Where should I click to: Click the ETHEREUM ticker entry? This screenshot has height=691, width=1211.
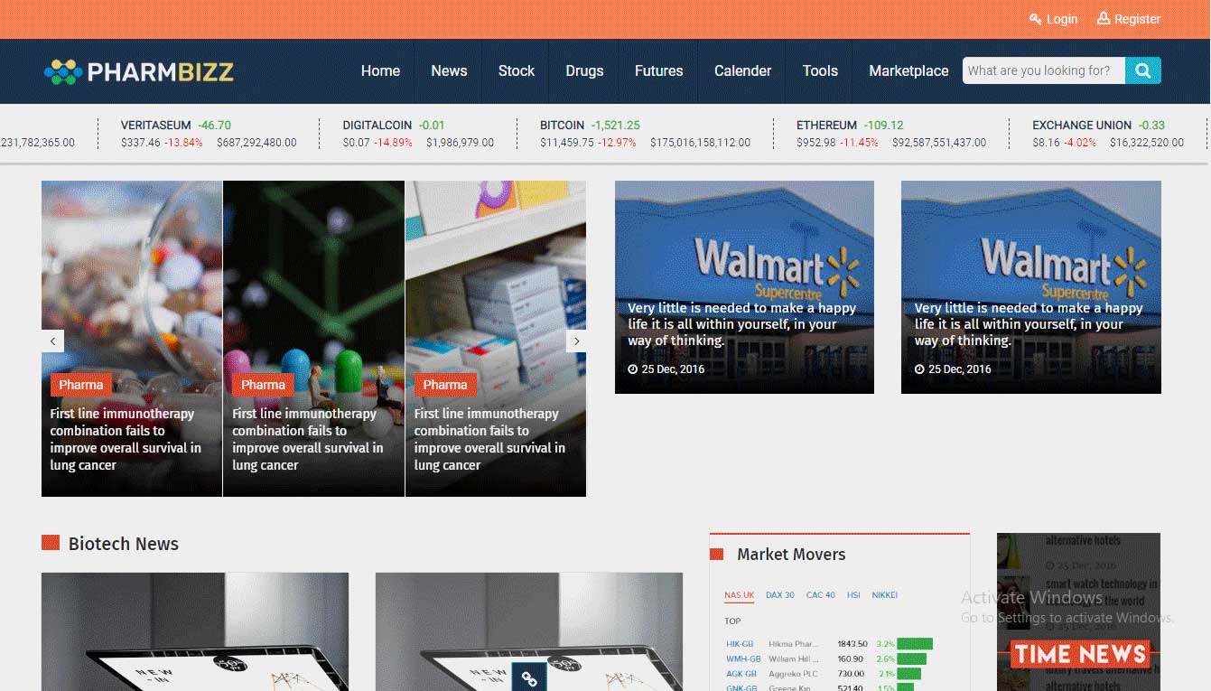(891, 134)
